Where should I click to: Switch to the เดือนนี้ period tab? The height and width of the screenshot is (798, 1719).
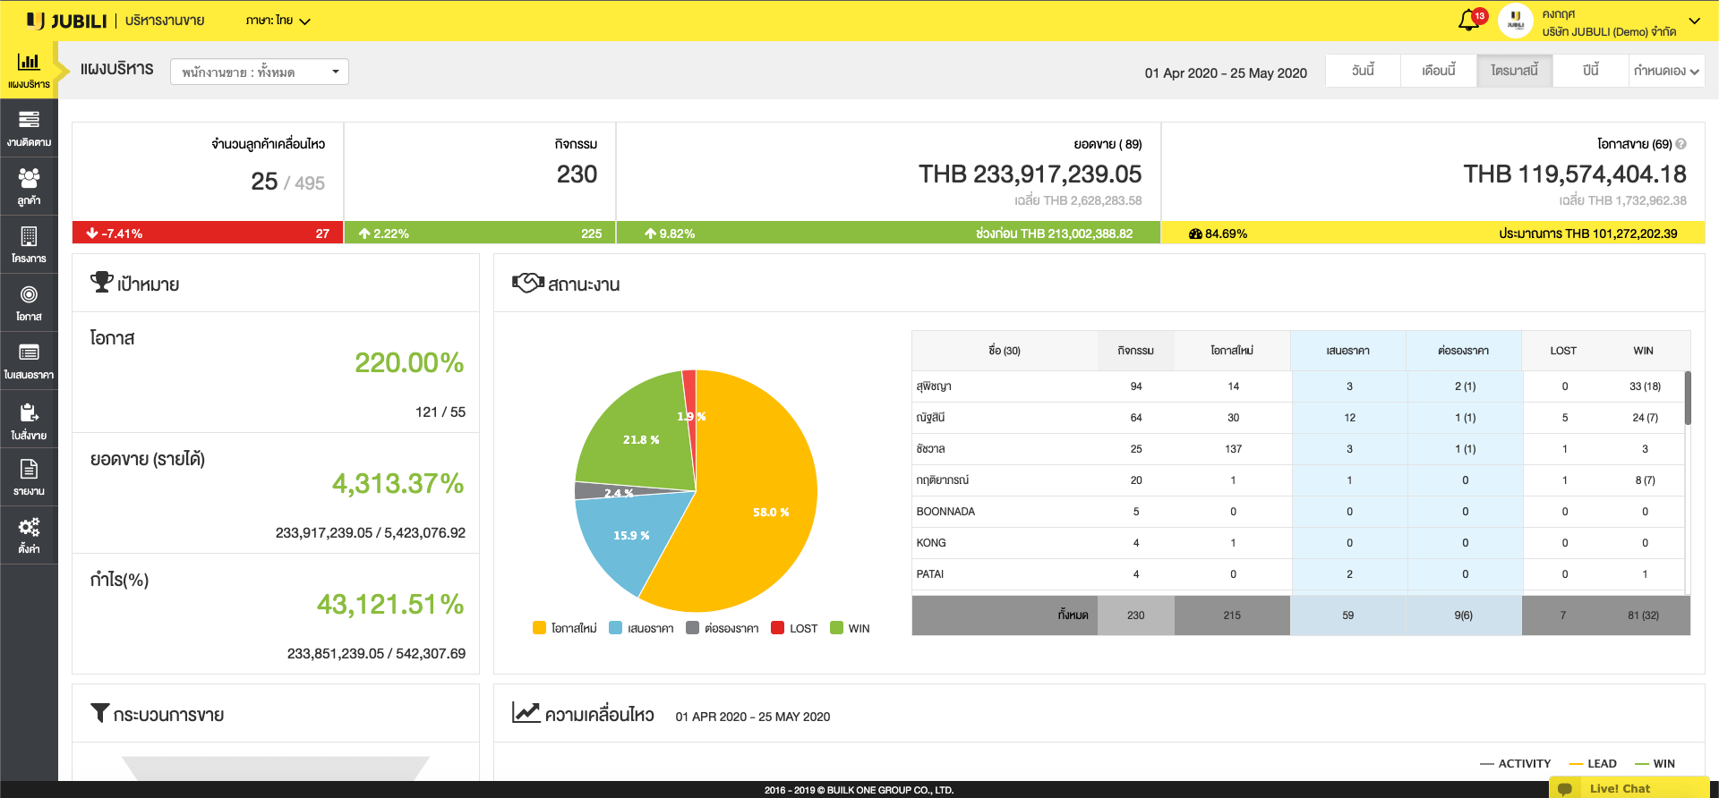pos(1438,71)
